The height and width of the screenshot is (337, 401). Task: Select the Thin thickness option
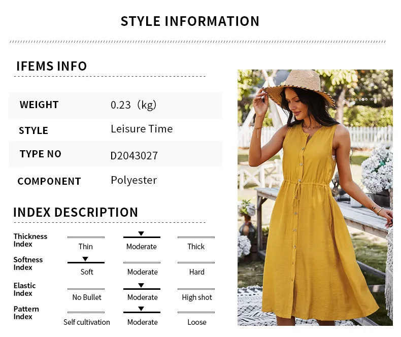(x=86, y=247)
